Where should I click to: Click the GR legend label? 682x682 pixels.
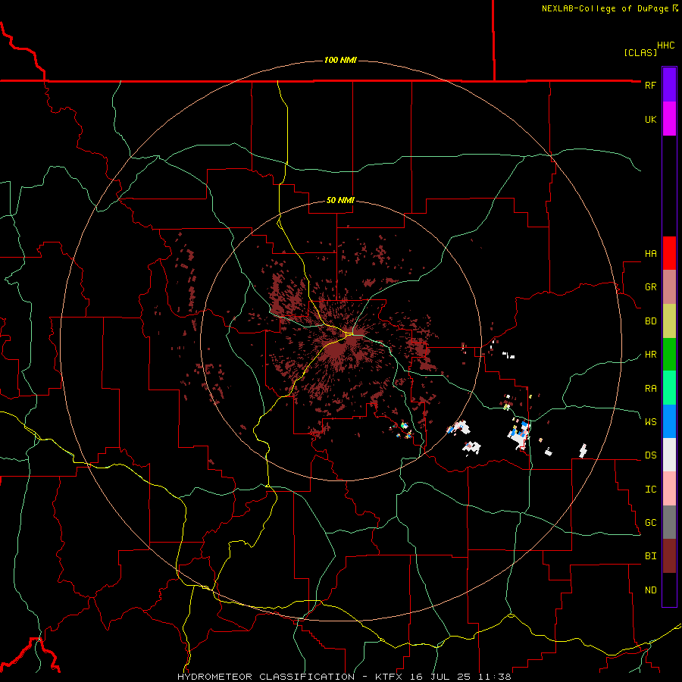click(x=650, y=287)
